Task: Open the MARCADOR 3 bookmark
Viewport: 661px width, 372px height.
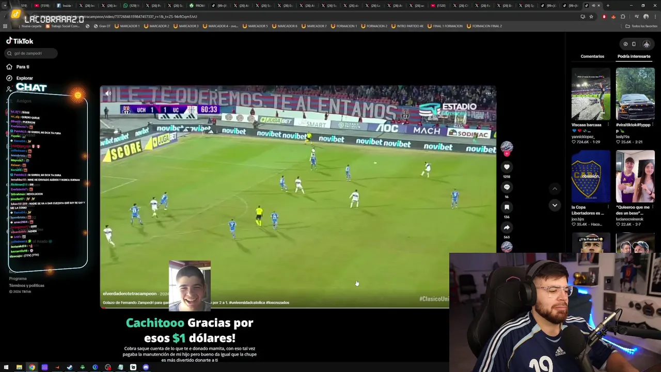Action: tap(186, 26)
